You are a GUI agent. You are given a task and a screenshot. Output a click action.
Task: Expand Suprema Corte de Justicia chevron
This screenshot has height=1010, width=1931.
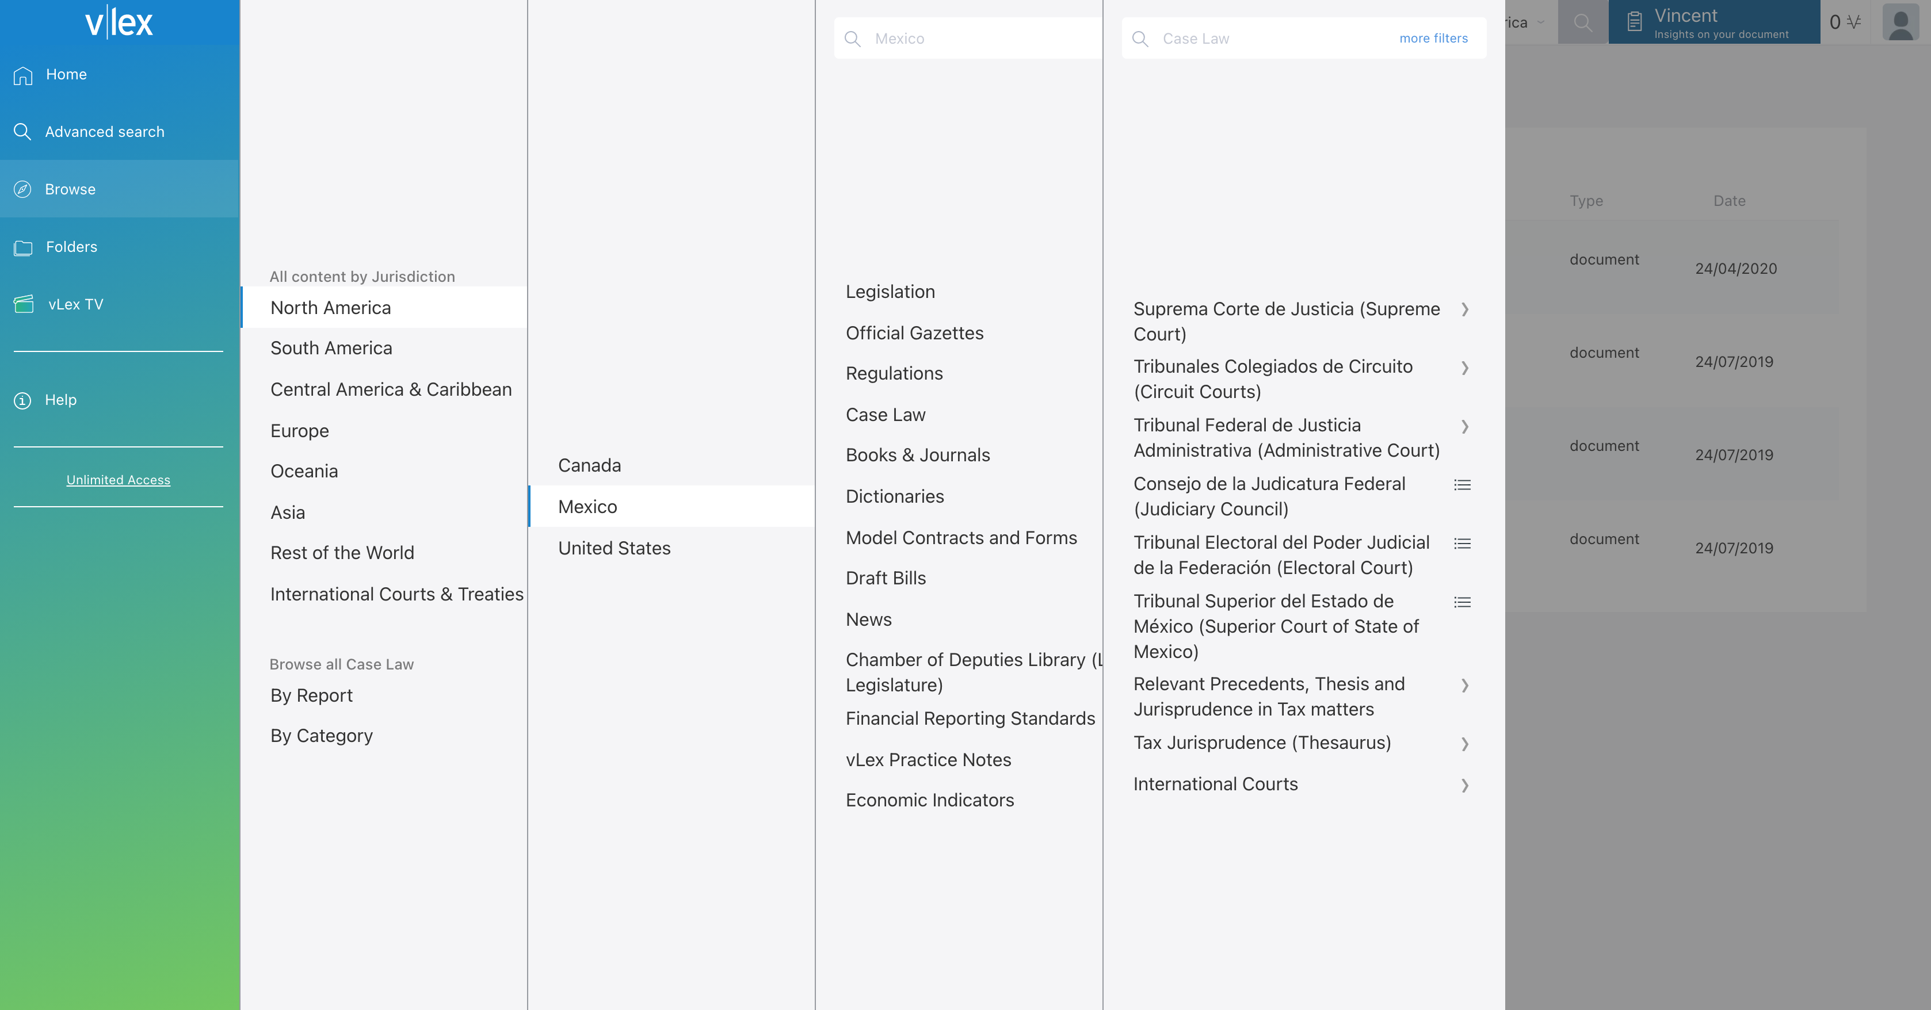click(1465, 309)
